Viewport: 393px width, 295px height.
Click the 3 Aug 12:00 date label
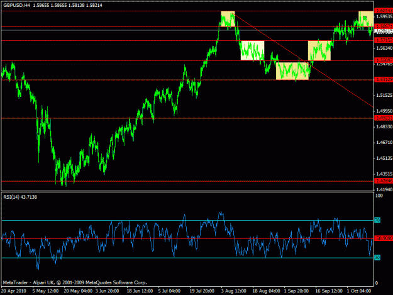[x=233, y=291]
